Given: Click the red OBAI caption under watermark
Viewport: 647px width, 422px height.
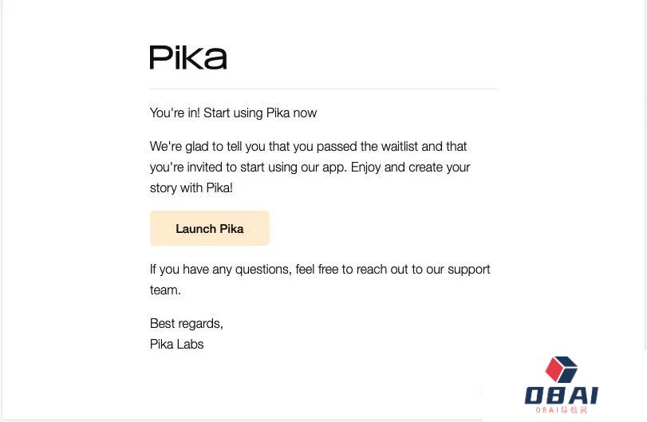Looking at the screenshot, I should click(x=561, y=410).
